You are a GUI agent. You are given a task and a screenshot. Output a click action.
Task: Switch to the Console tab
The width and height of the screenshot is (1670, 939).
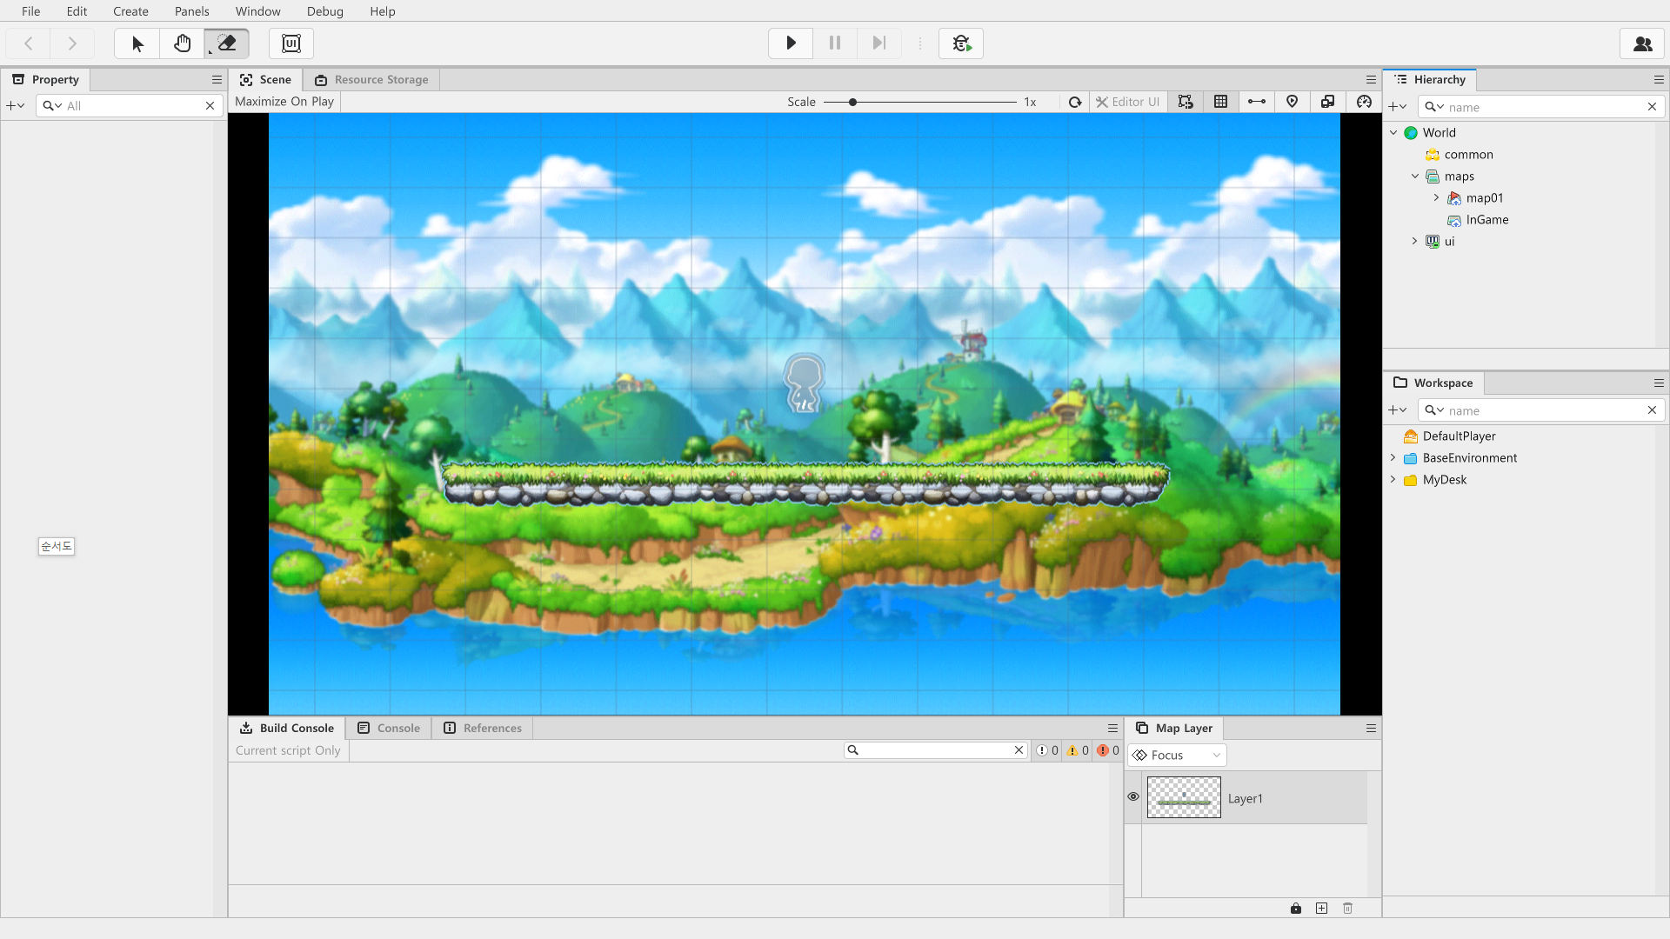coord(389,728)
